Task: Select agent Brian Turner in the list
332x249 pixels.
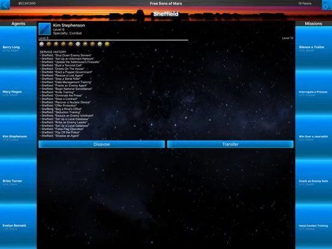Action: 18,182
